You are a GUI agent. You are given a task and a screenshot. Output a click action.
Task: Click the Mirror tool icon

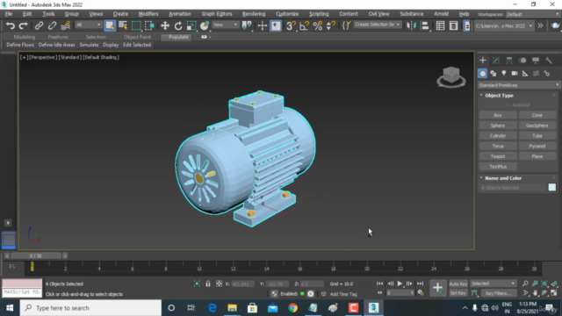(411, 25)
